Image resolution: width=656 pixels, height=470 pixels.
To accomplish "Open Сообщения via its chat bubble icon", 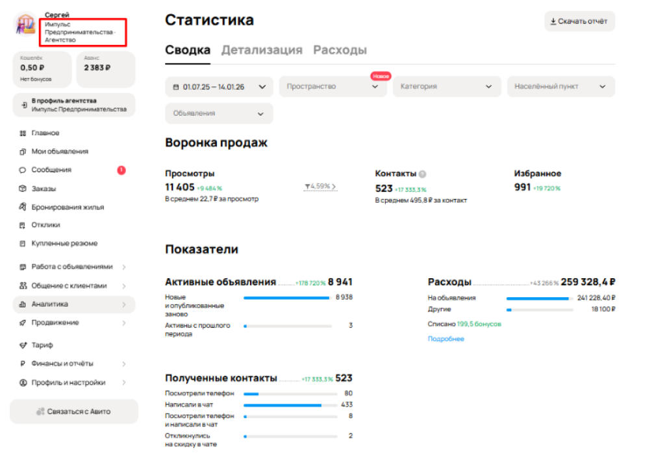I will pos(23,170).
